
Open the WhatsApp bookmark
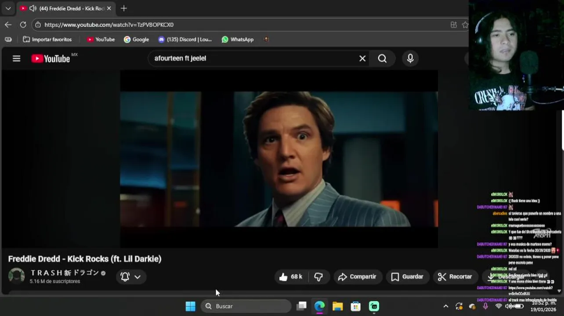pos(238,39)
